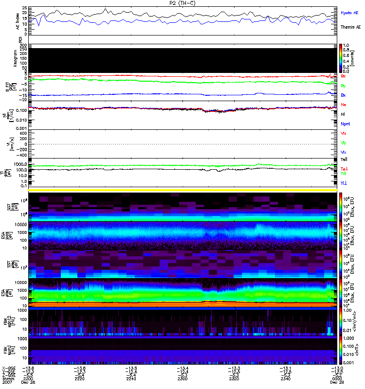Click the Dec 28 date label
Viewport: 365px width, 389px height.
pos(28,382)
